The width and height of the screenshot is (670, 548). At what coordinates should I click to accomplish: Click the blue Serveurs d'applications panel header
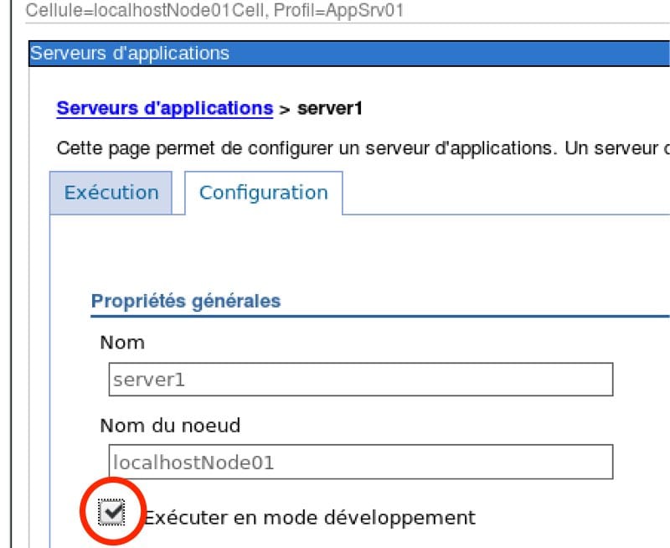(x=335, y=53)
